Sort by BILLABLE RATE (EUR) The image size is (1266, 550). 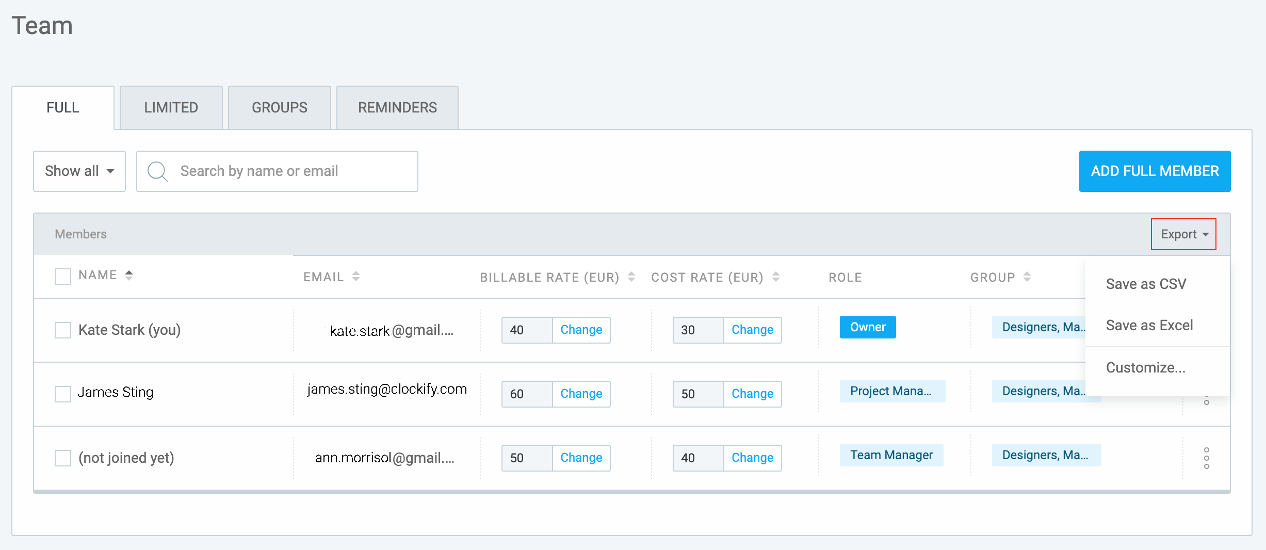point(630,277)
